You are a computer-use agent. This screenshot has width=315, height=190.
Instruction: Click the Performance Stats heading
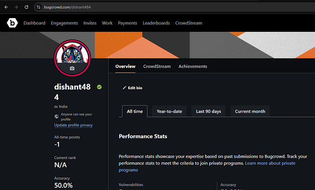[143, 136]
